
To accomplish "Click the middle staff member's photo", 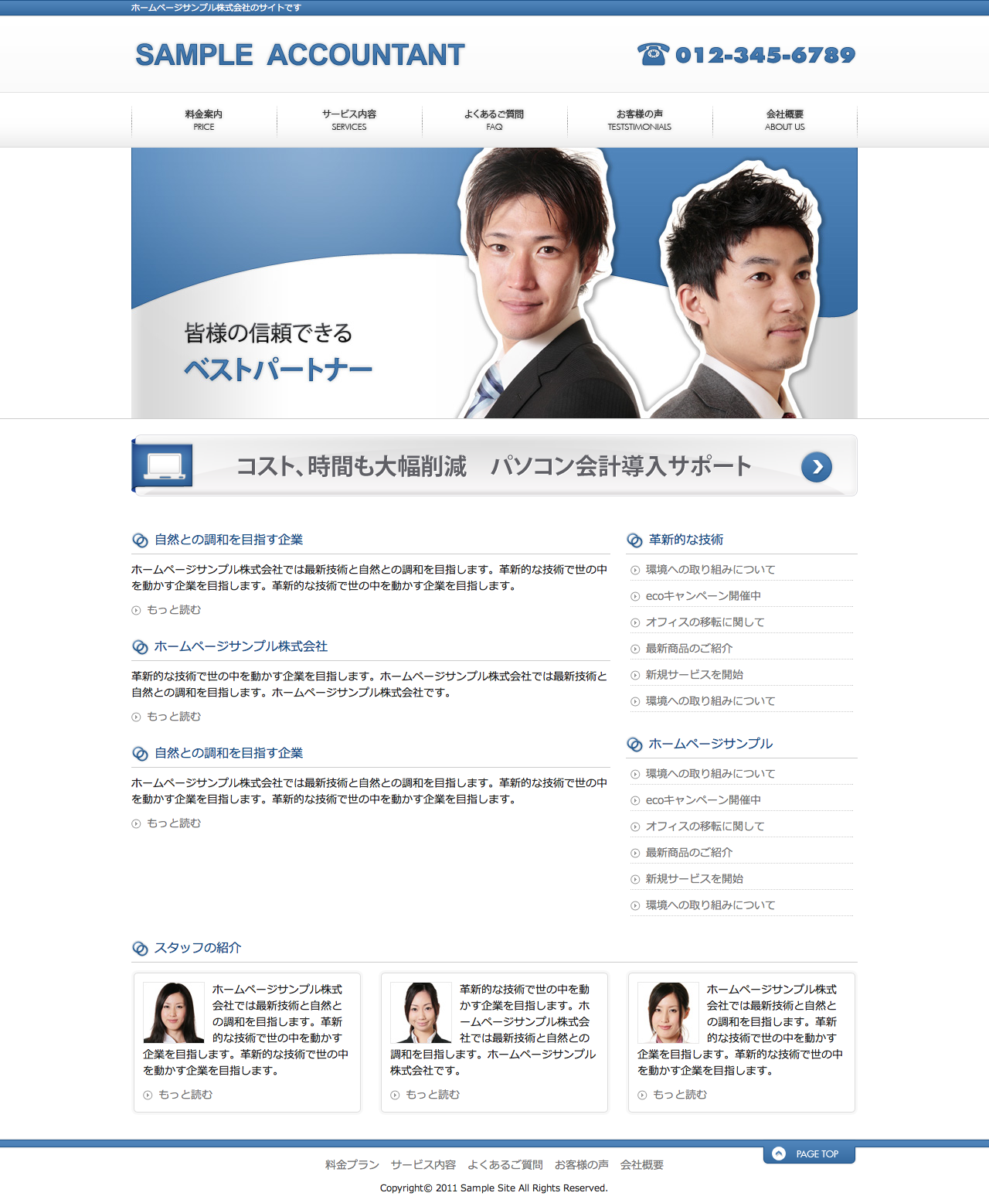I will pyautogui.click(x=421, y=1013).
